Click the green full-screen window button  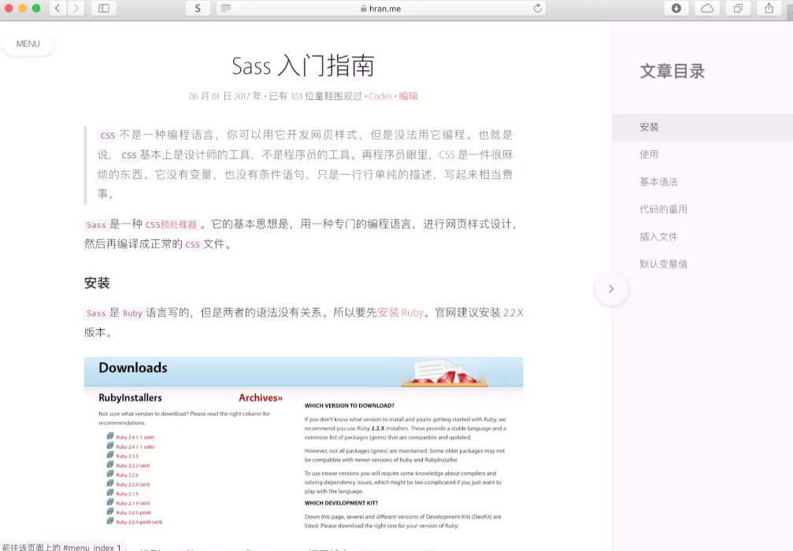tap(36, 8)
